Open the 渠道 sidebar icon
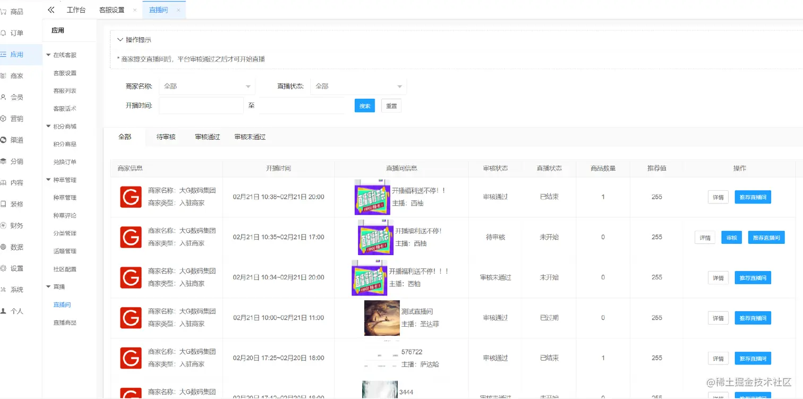Screen dimensions: 803x399 coord(3,140)
